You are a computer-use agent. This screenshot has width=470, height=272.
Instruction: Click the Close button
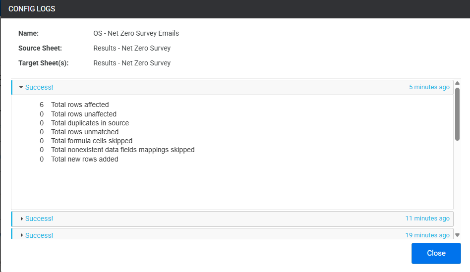436,253
